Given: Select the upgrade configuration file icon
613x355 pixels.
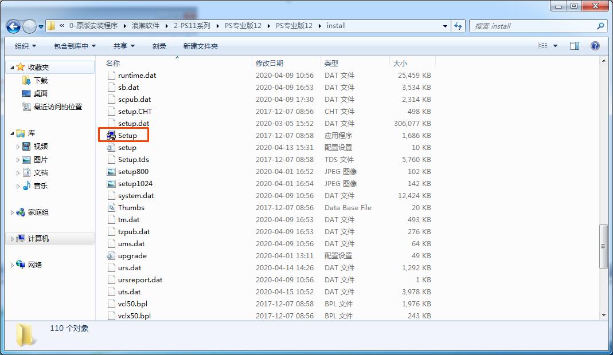Looking at the screenshot, I should [x=111, y=256].
